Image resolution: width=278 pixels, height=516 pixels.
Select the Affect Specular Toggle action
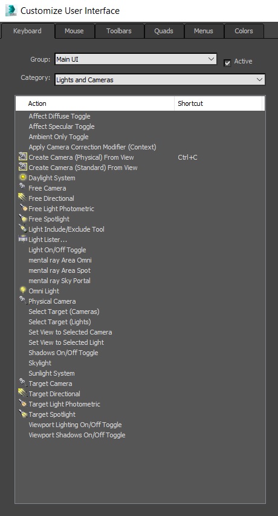(62, 126)
